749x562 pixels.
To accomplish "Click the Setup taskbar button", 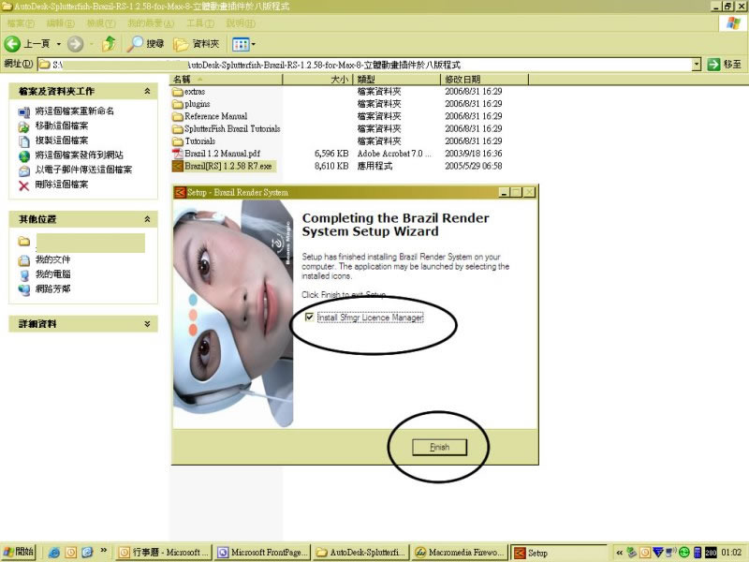I will coord(558,553).
